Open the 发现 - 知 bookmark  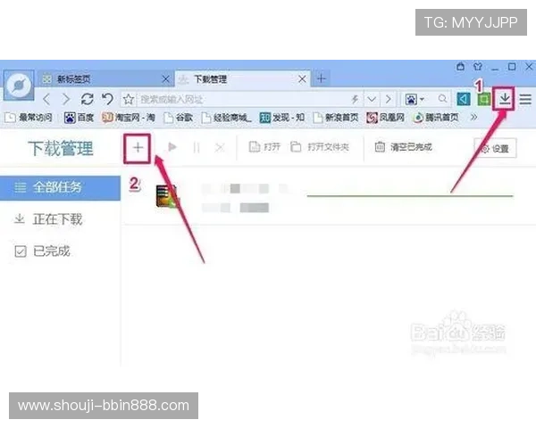[x=282, y=118]
